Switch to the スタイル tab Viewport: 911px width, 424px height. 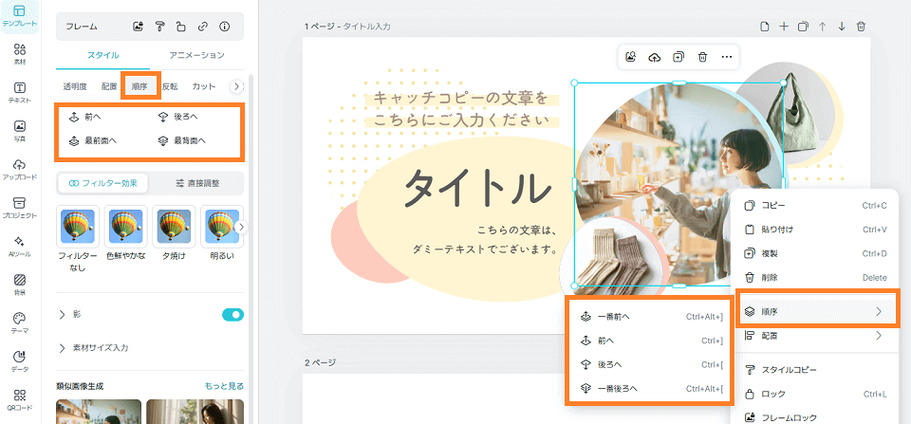pyautogui.click(x=102, y=55)
